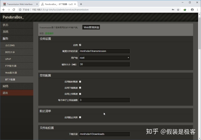Open Web服务器 in the services list

[x=17, y=73]
